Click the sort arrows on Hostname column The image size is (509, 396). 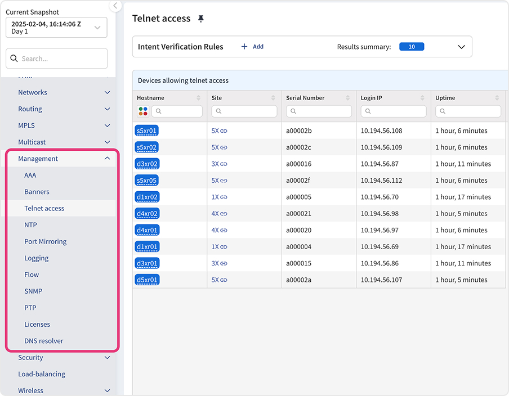tap(198, 98)
